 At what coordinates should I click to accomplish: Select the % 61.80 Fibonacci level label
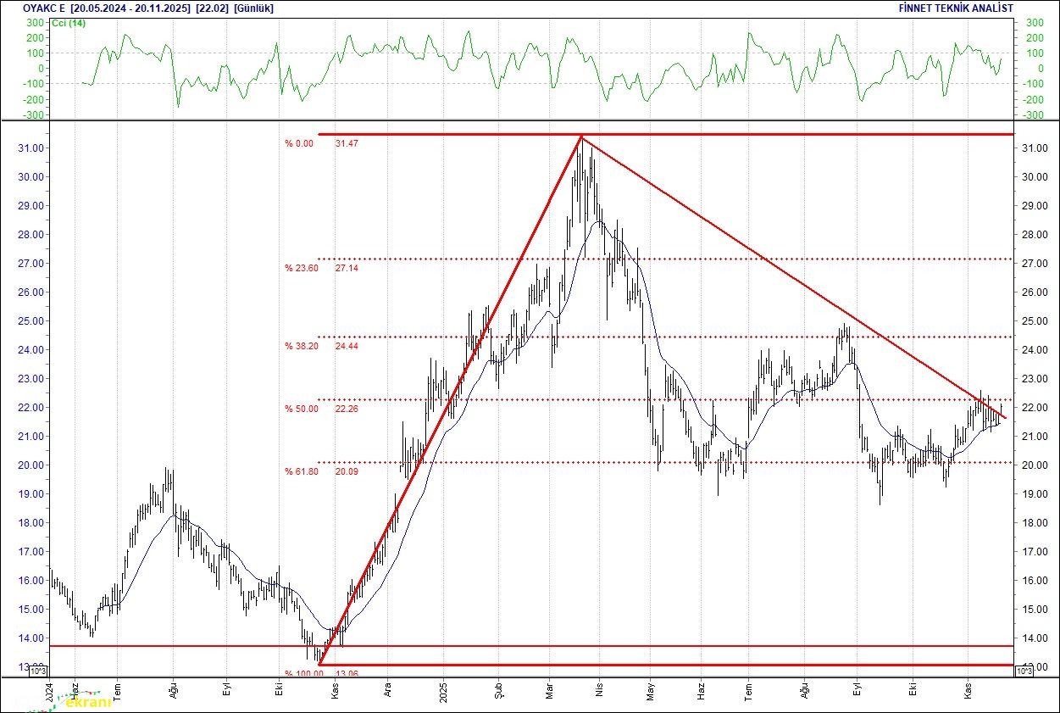[x=301, y=471]
